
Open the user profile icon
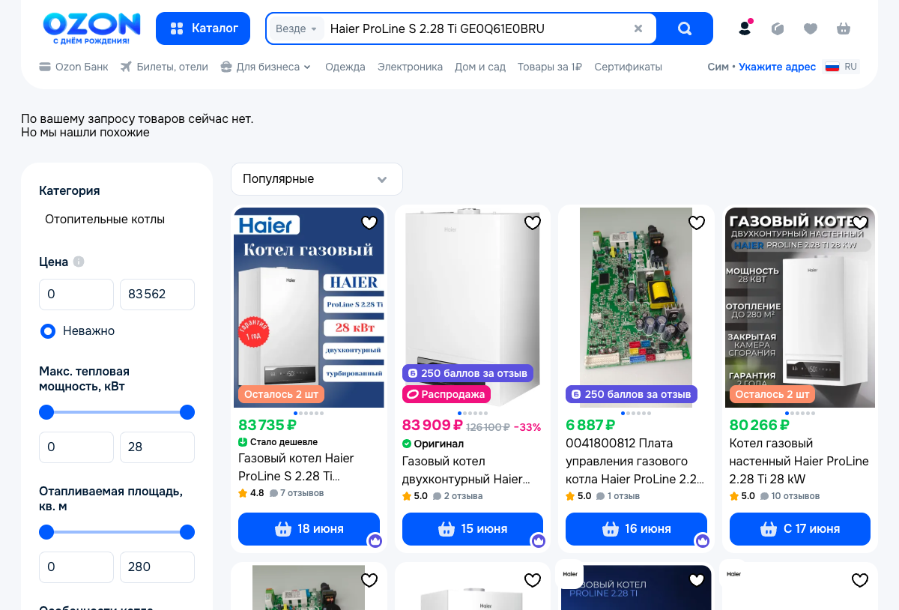[745, 28]
